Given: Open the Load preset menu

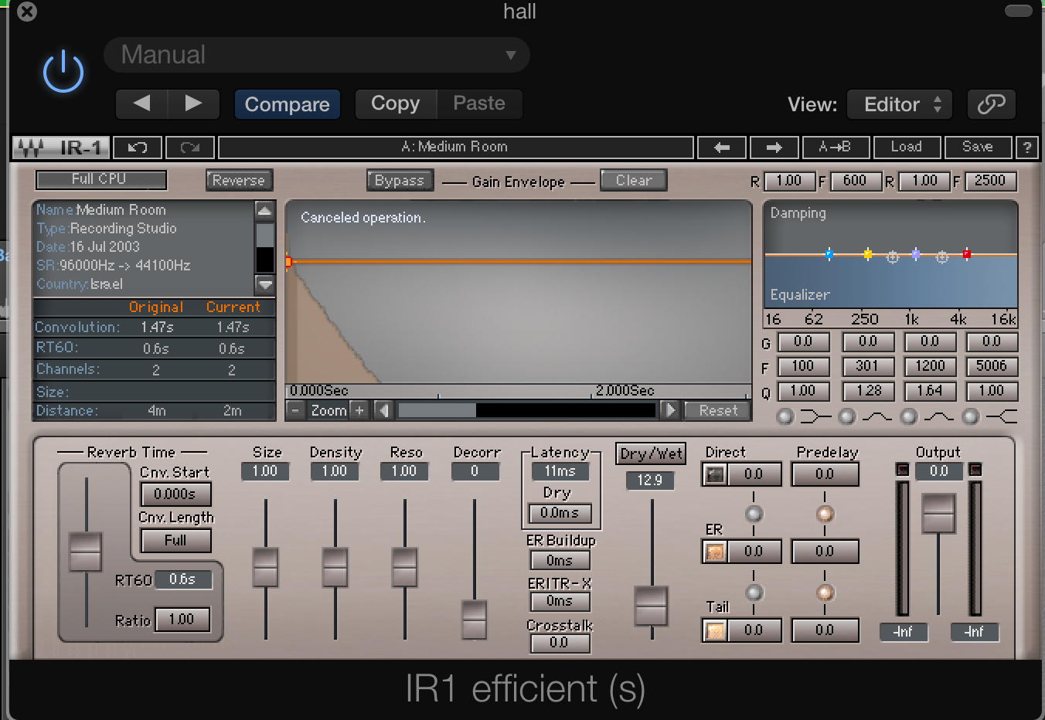Looking at the screenshot, I should coord(906,147).
